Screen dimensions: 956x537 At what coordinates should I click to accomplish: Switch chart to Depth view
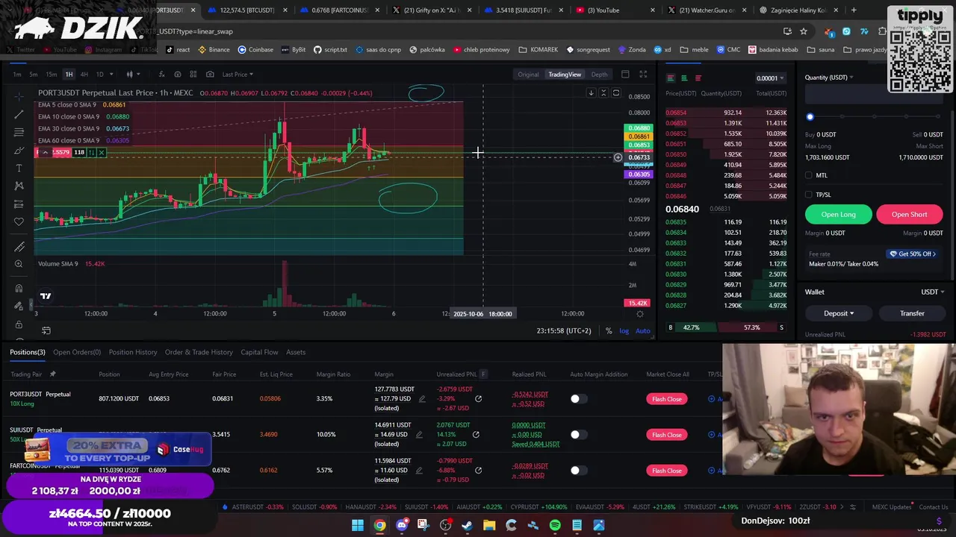(x=599, y=75)
